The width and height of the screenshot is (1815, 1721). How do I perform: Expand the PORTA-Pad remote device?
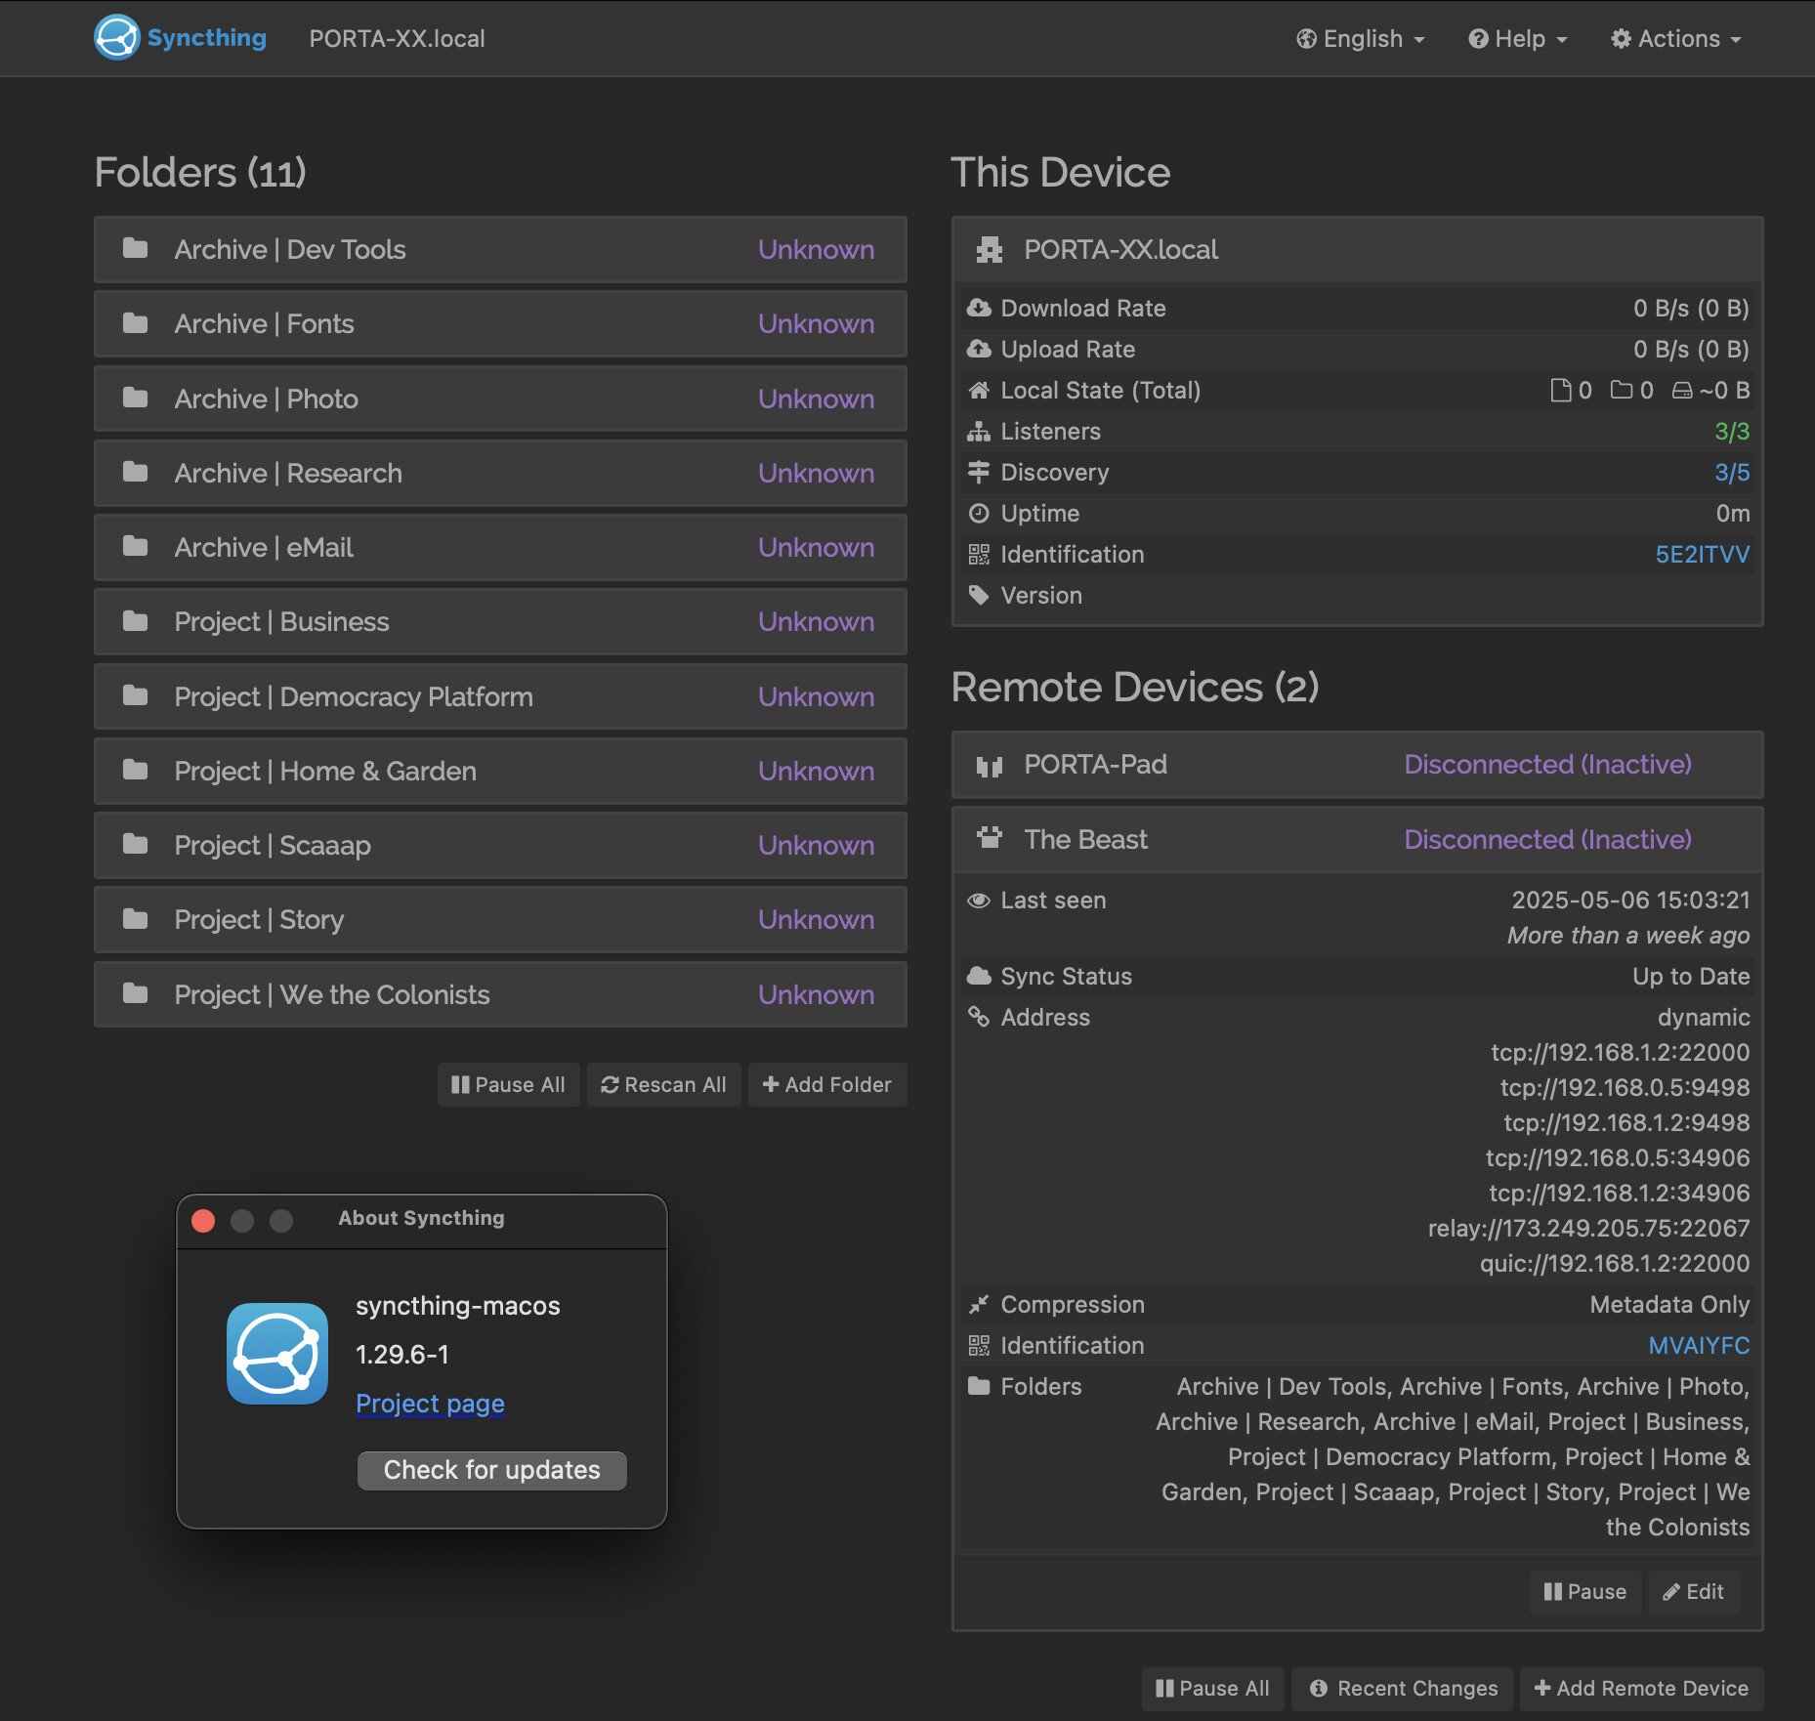point(1358,765)
